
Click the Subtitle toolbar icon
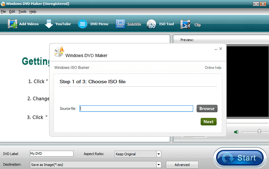120,24
